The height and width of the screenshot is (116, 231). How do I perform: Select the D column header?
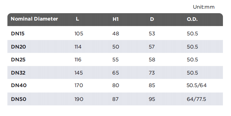152,19
